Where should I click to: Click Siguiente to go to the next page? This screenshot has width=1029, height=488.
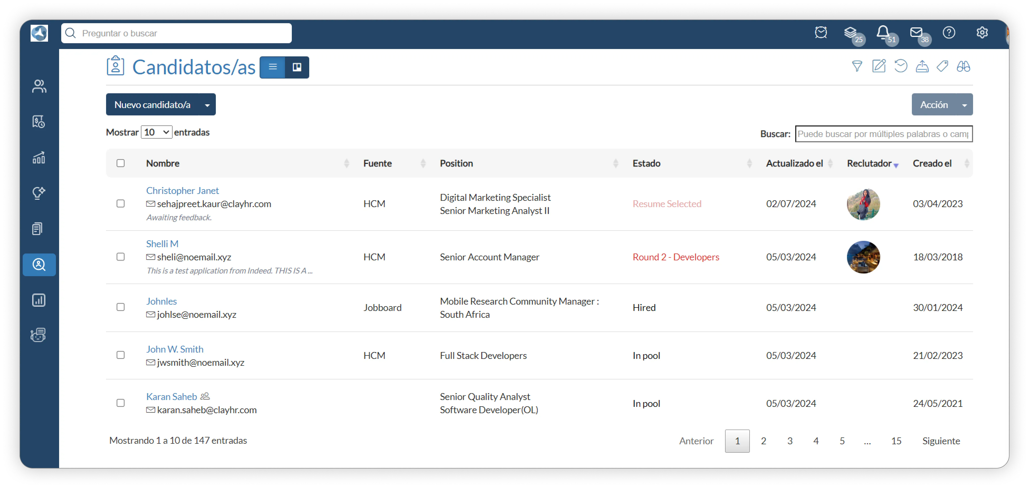click(941, 441)
